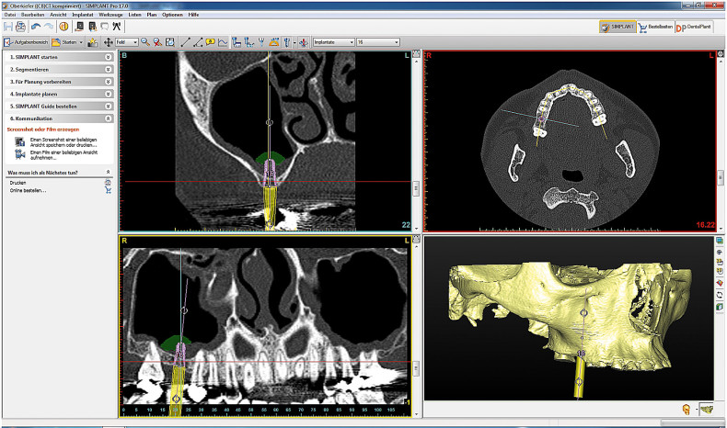Select the angle measurement tool
The height and width of the screenshot is (428, 727).
tap(198, 42)
